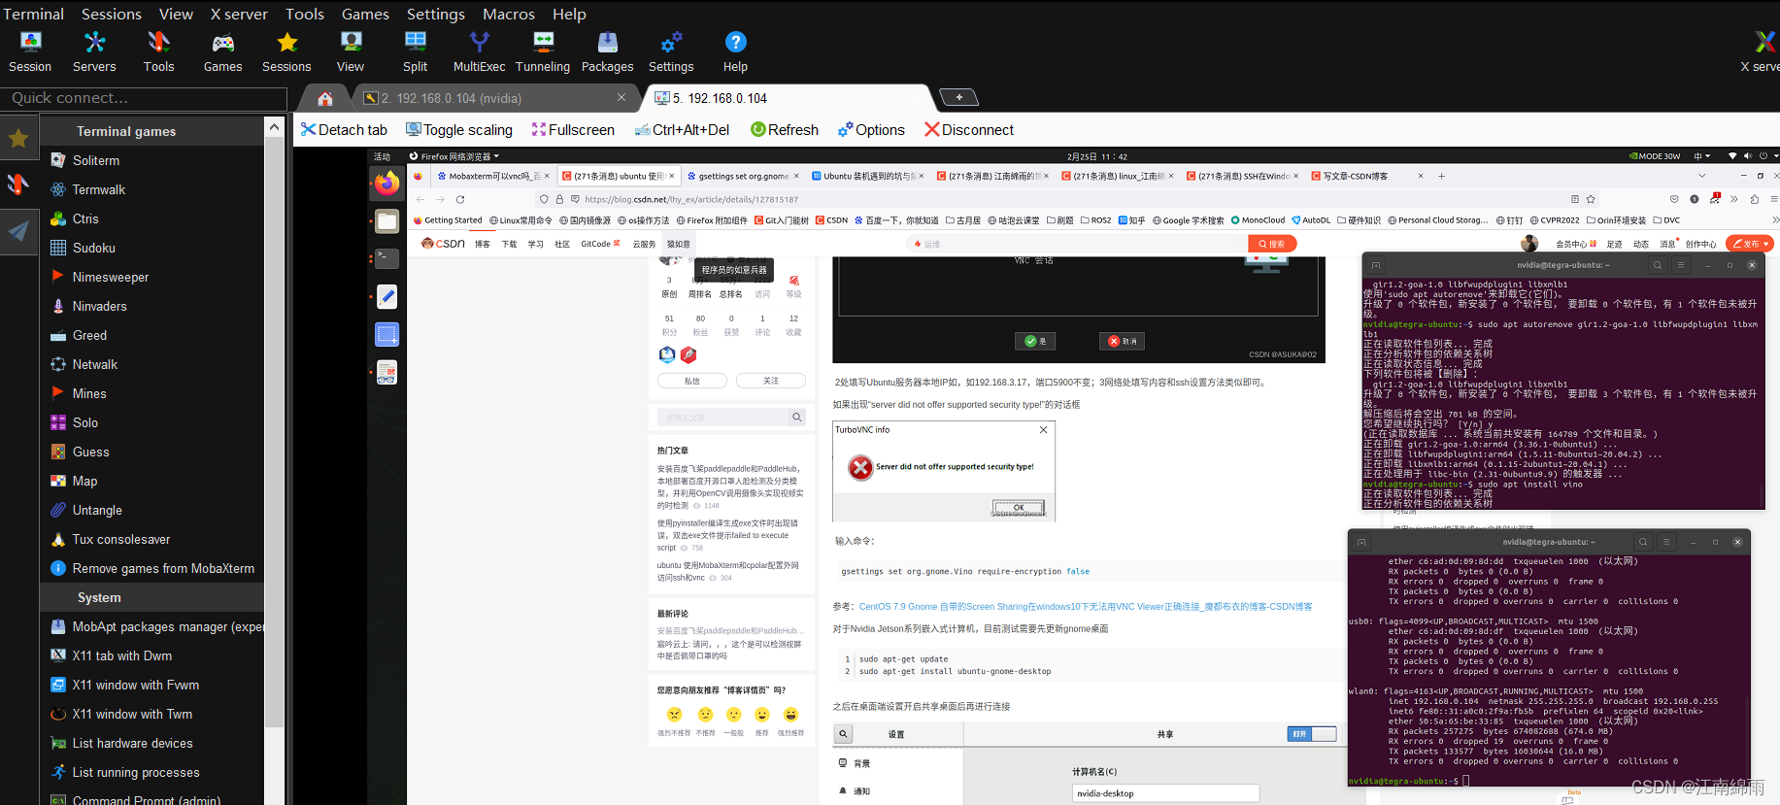Click the Packages toolbar icon
Image resolution: width=1780 pixels, height=805 pixels.
(607, 51)
